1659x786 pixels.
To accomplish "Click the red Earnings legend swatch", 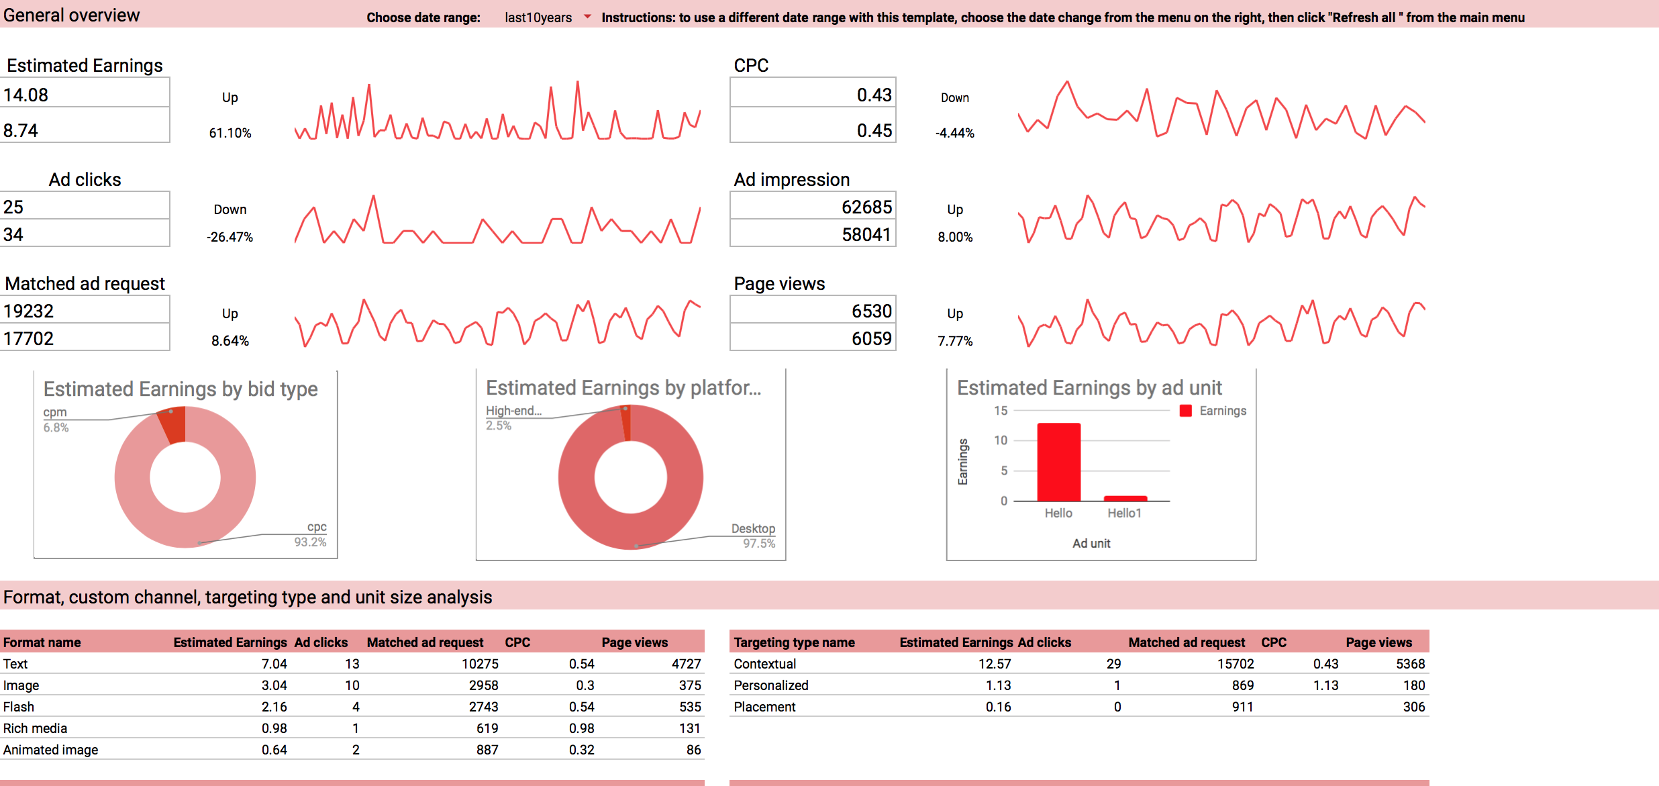I will 1185,411.
